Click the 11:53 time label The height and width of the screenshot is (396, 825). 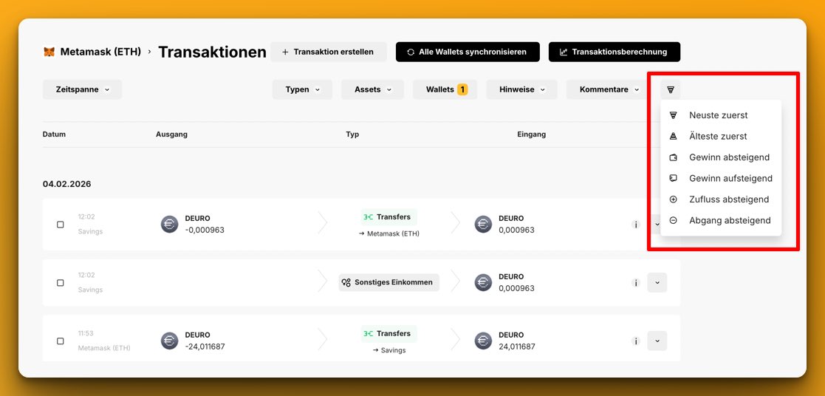[86, 333]
